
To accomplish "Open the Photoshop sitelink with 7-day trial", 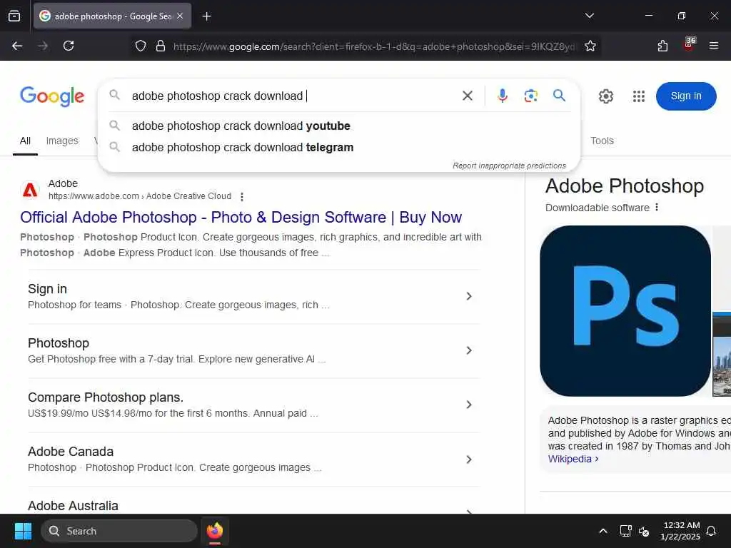I will pyautogui.click(x=59, y=343).
